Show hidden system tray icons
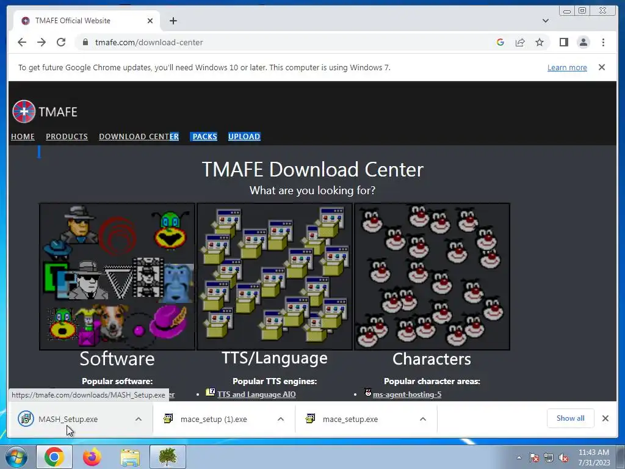This screenshot has width=625, height=469. click(x=519, y=457)
